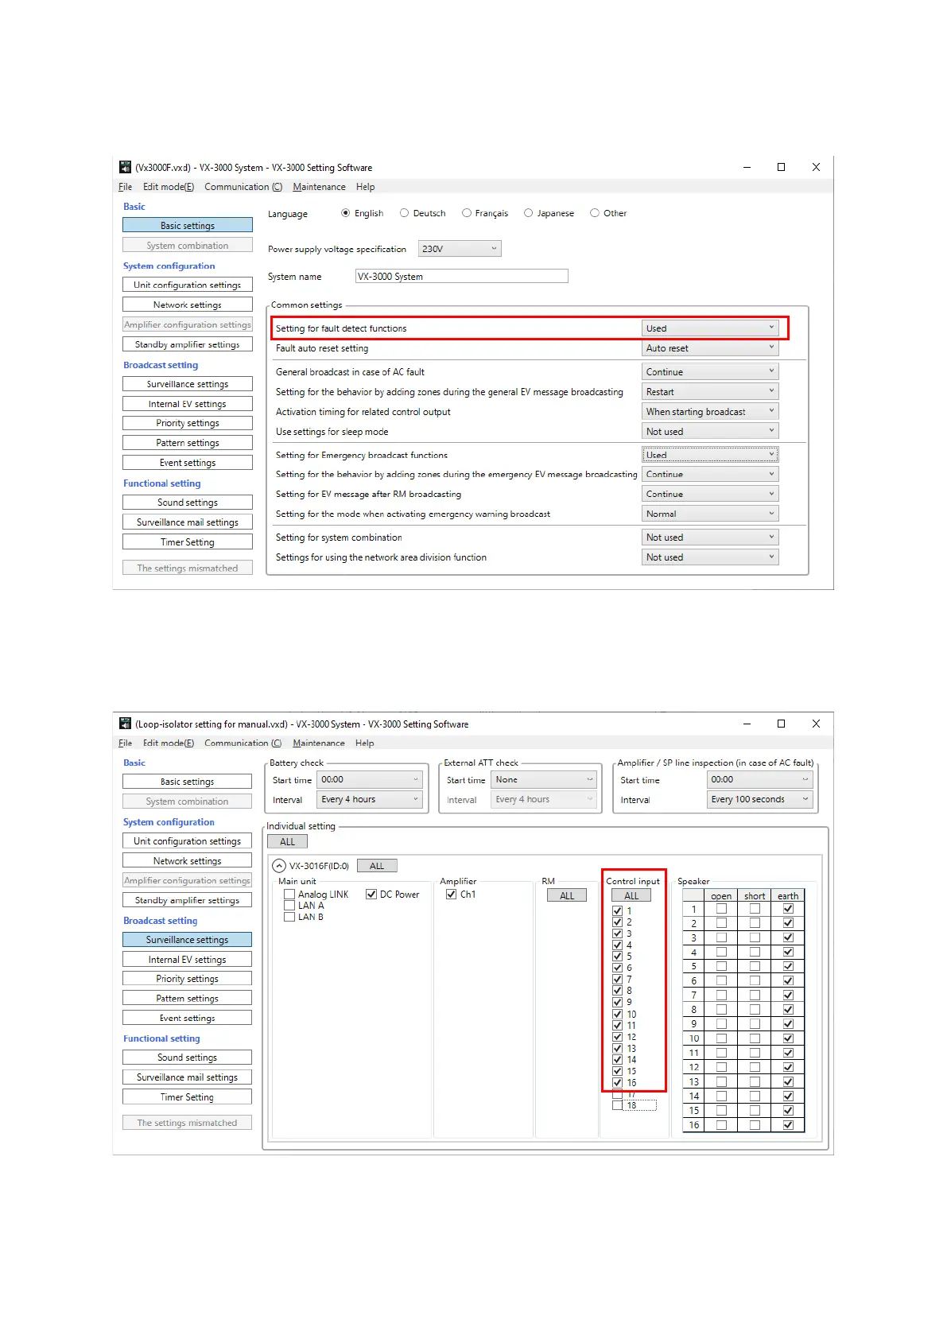947x1339 pixels.
Task: Uncheck the DC Power checkbox
Action: (x=371, y=895)
